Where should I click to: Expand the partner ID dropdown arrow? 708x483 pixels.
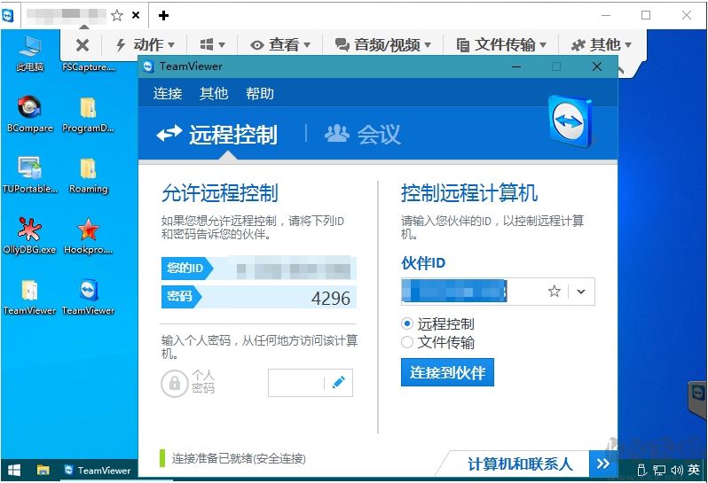click(x=581, y=292)
